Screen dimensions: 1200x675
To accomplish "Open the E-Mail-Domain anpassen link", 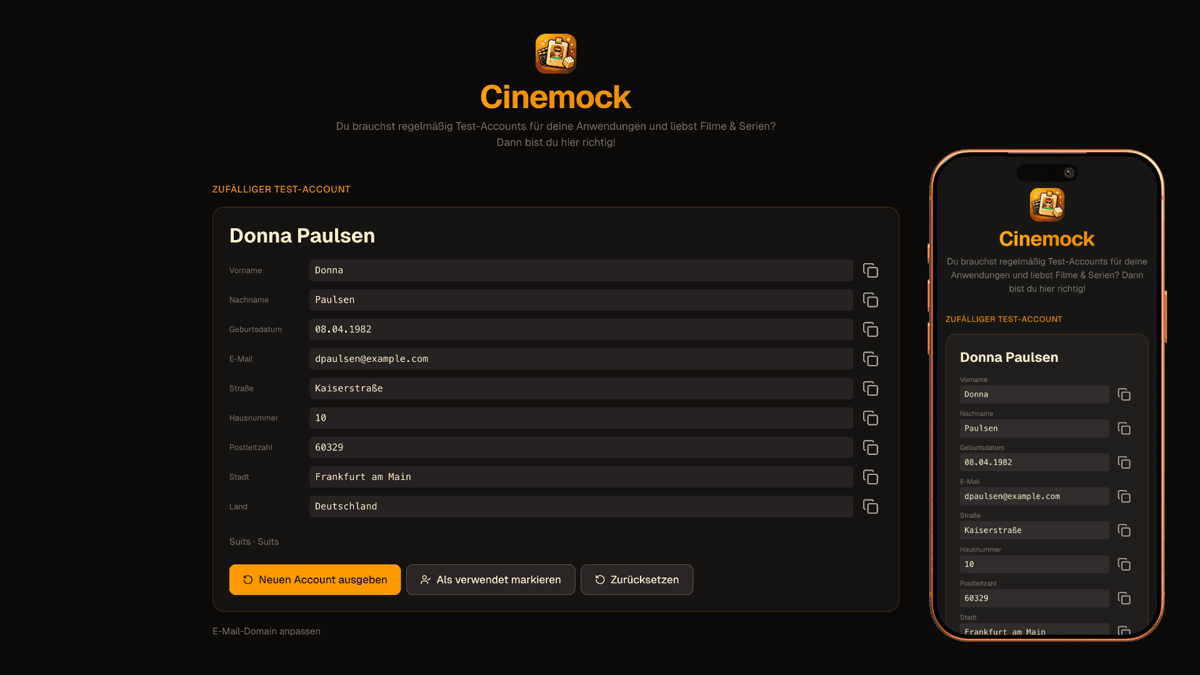I will [x=266, y=631].
